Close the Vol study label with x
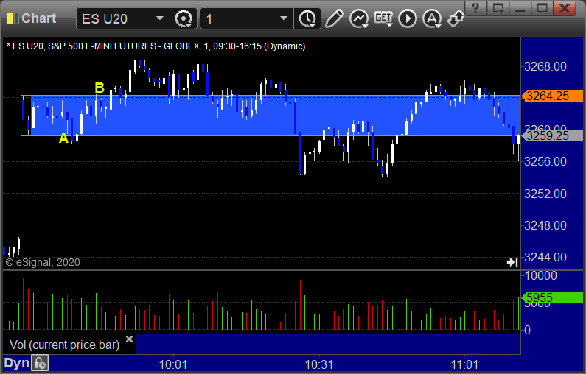Image resolution: width=586 pixels, height=374 pixels. pyautogui.click(x=129, y=339)
